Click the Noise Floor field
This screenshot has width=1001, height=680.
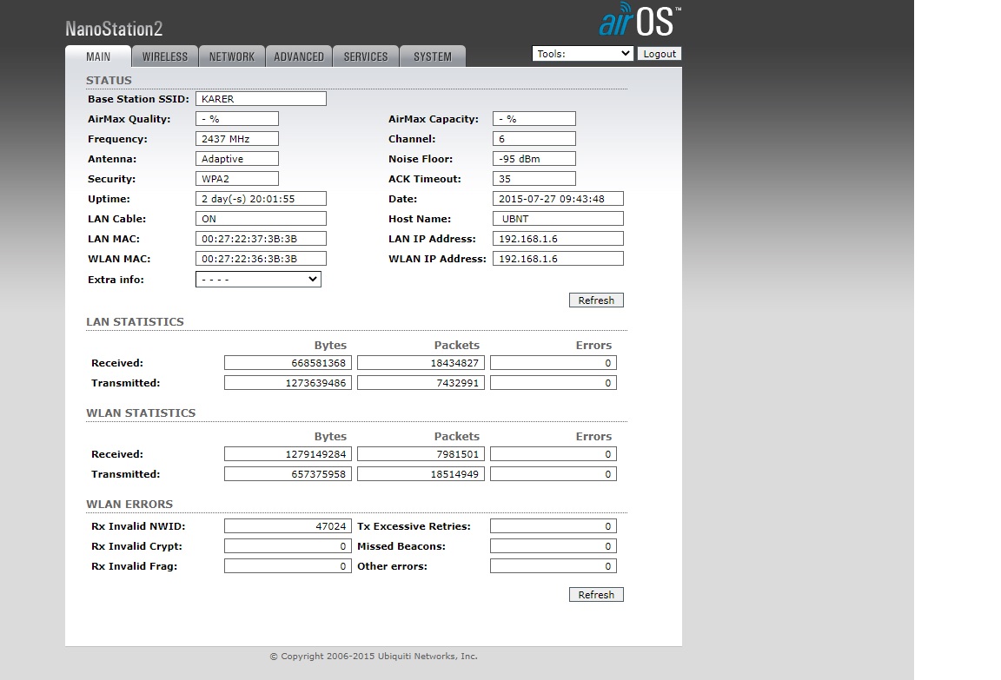(x=534, y=159)
